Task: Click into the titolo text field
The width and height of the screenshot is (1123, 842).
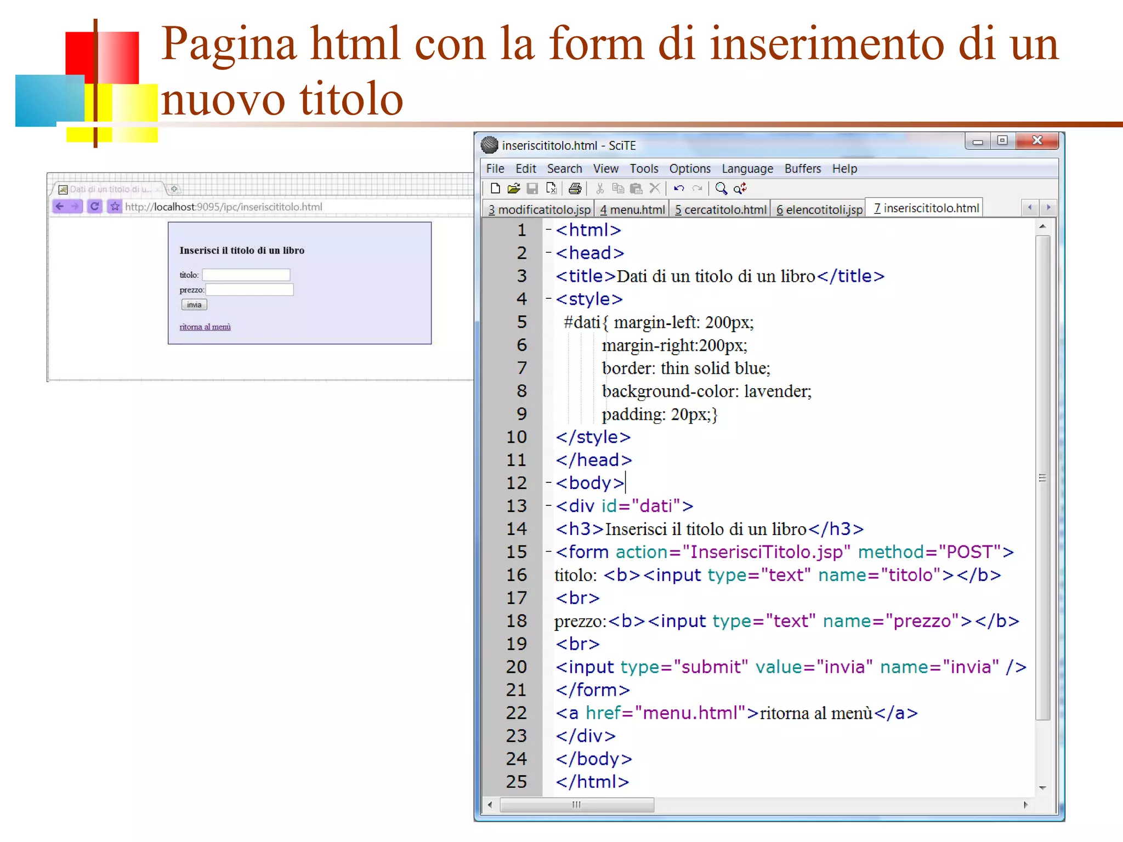Action: (x=246, y=275)
